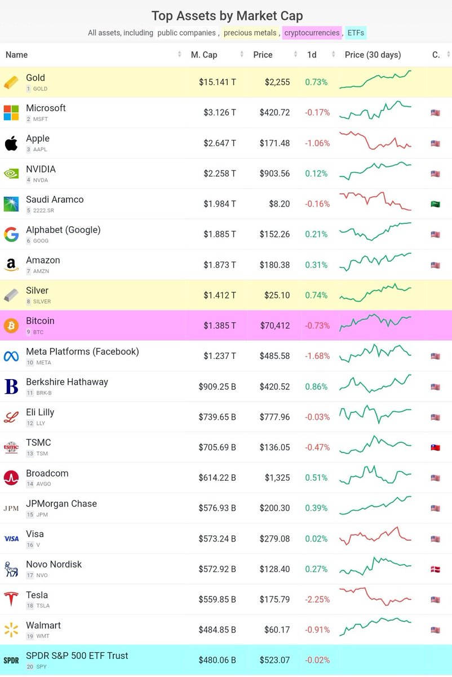This screenshot has width=452, height=677.
Task: Click the Tesla logo icon
Action: [11, 600]
